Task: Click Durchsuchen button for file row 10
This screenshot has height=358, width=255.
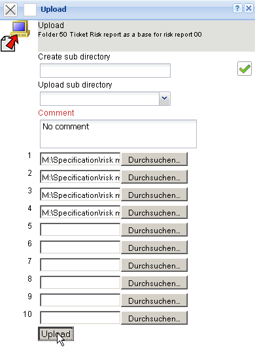Action: point(154,318)
